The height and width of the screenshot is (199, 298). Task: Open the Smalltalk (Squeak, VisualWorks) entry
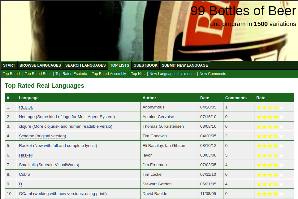click(49, 165)
